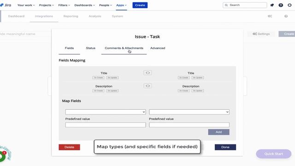Expand the Dashboards menu
This screenshot has width=295, height=166.
coord(84,5)
